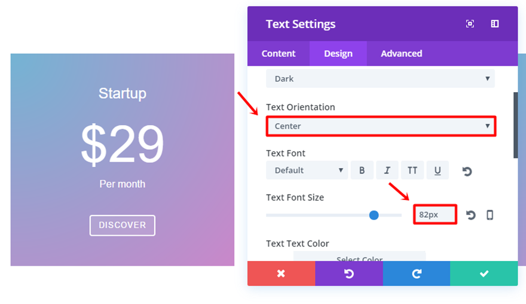Open the Text Font Default dropdown
The image size is (526, 304).
pyautogui.click(x=307, y=171)
